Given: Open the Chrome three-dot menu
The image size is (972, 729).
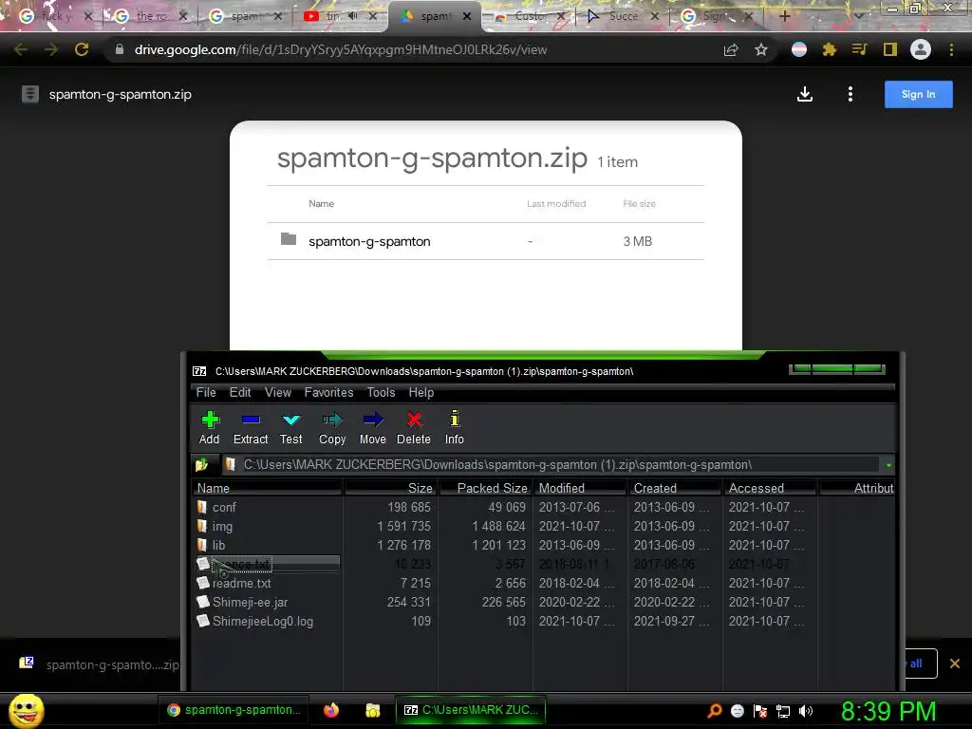Looking at the screenshot, I should click(951, 49).
